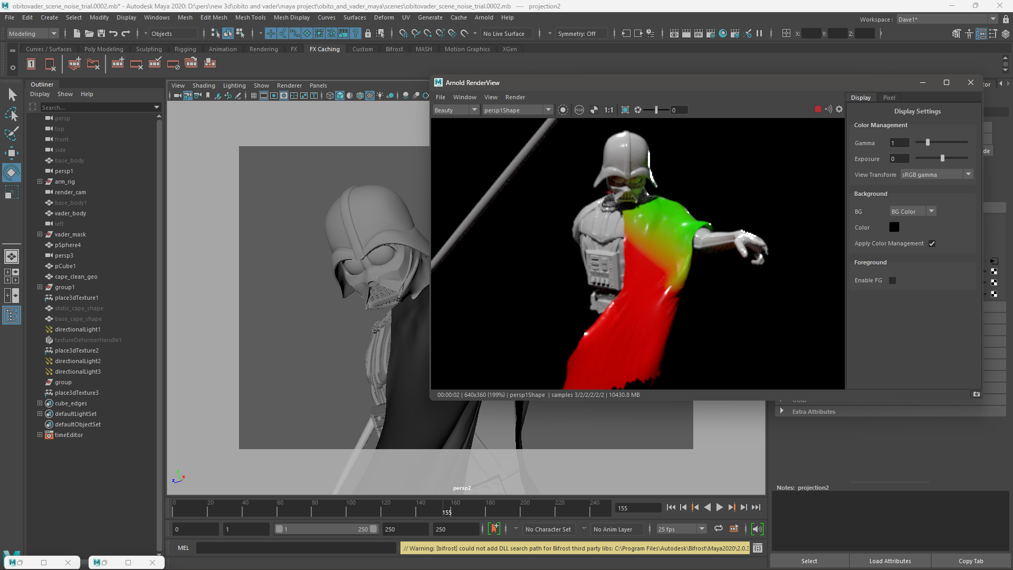Click the undo arrow icon
1013x570 pixels.
click(113, 33)
